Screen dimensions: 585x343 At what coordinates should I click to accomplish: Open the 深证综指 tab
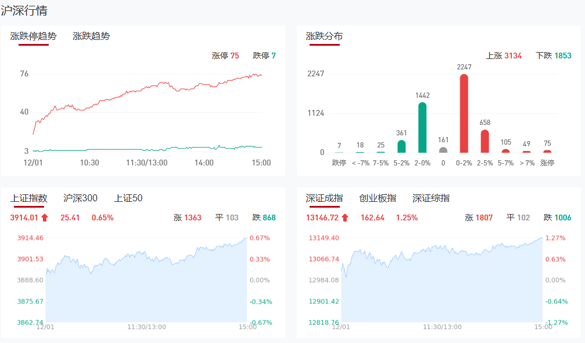(431, 198)
